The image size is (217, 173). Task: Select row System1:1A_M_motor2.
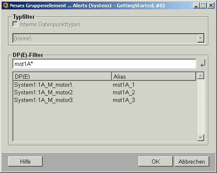(x=105, y=93)
